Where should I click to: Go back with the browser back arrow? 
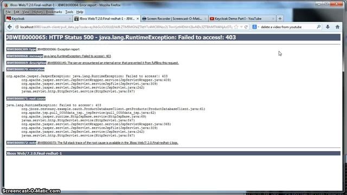10,27
